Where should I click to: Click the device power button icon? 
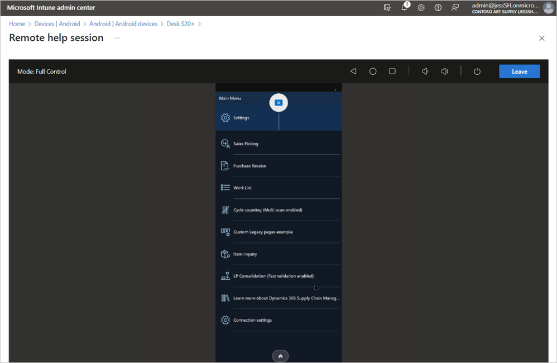(x=477, y=71)
